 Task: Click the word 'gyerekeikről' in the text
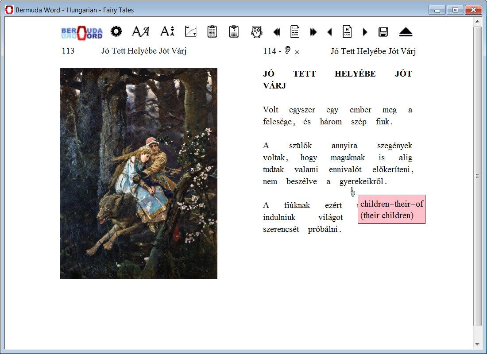361,181
